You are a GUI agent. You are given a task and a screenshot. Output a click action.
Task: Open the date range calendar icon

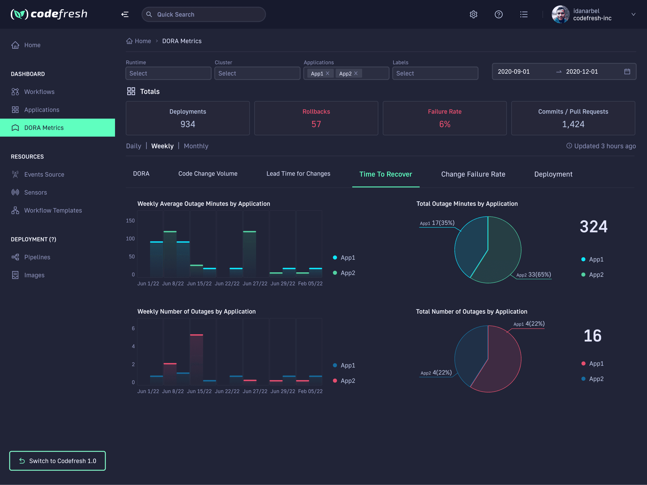[x=627, y=72]
